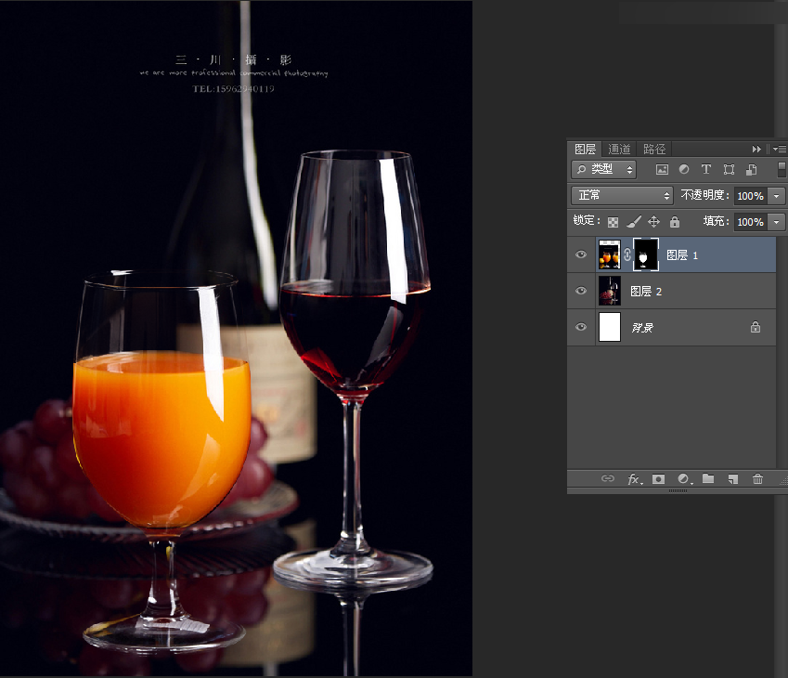Switch to the 路径 Paths tab
This screenshot has height=678, width=788.
click(x=653, y=149)
